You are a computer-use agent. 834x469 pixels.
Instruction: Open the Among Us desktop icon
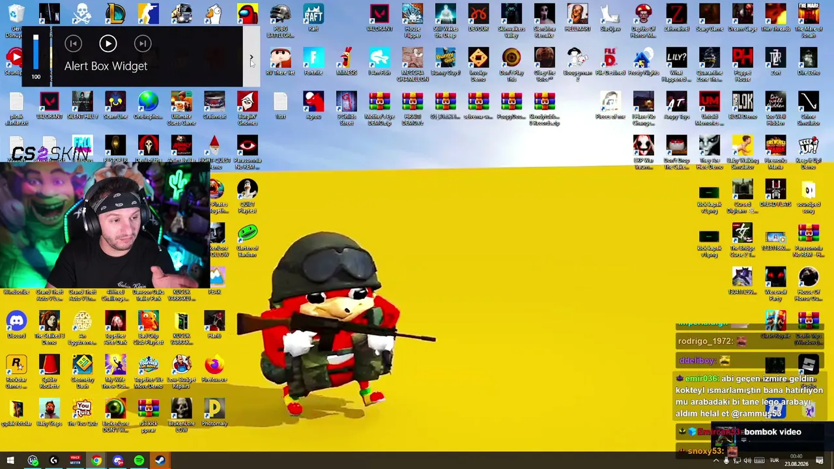248,14
